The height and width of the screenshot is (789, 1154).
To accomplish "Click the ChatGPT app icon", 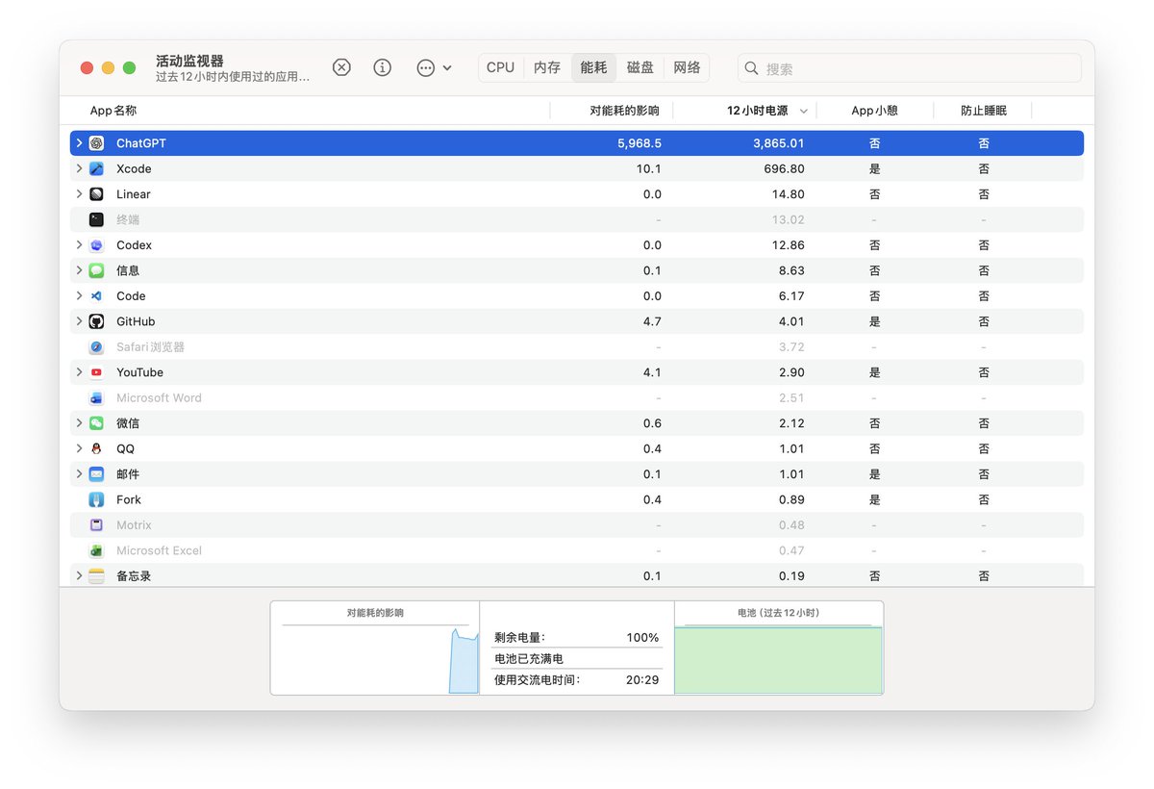I will pyautogui.click(x=96, y=143).
